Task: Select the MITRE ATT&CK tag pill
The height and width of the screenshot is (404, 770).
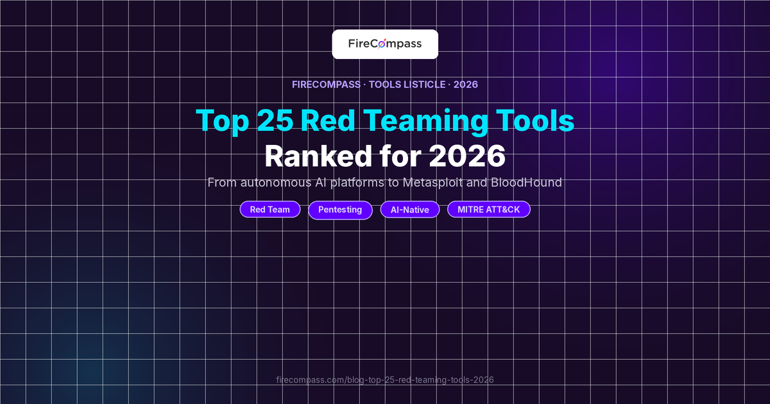Action: tap(489, 210)
